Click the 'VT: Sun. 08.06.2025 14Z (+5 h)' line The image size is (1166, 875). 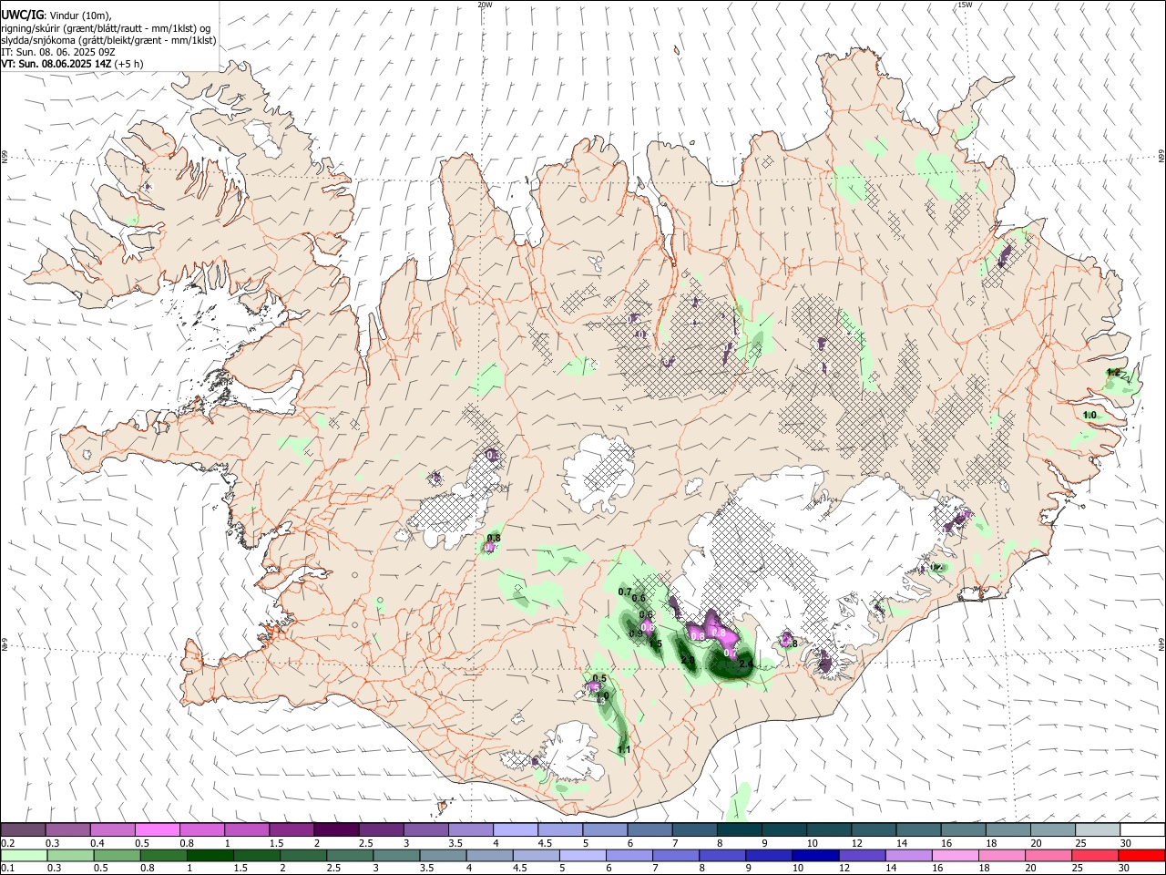(72, 64)
